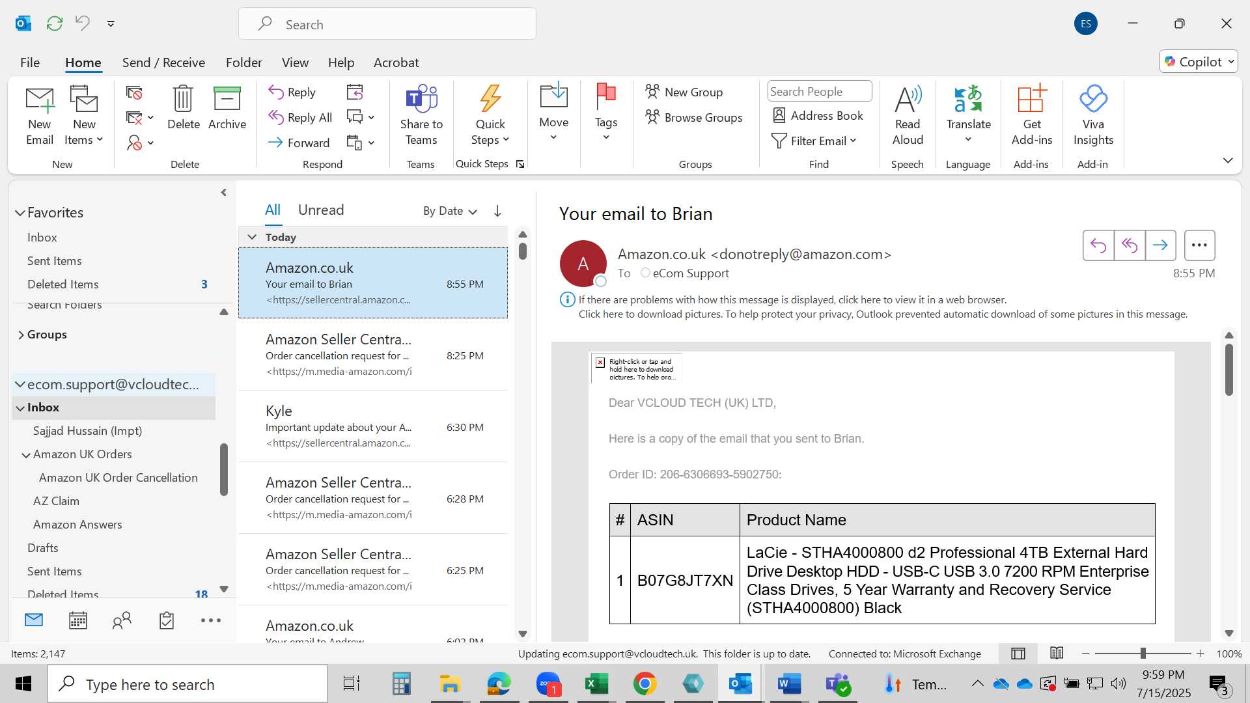The height and width of the screenshot is (703, 1250).
Task: Switch to Reading view in status bar
Action: tap(1057, 653)
